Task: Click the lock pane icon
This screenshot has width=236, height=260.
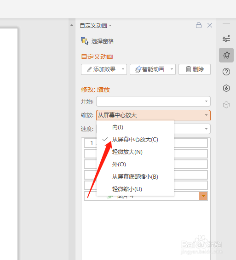Action: point(199,25)
